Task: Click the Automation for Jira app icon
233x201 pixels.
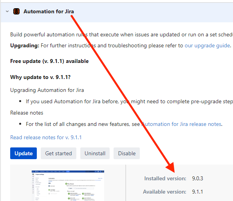Action: (x=16, y=11)
